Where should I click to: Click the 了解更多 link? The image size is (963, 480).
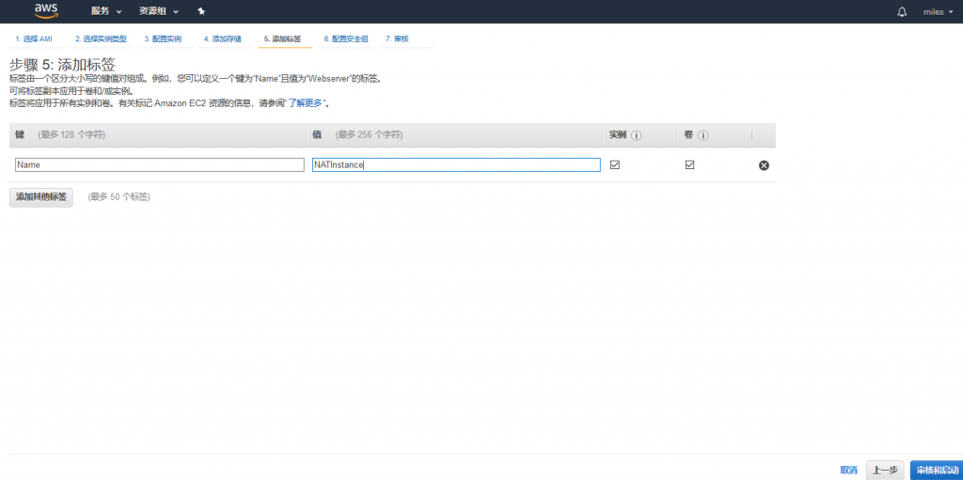coord(305,103)
